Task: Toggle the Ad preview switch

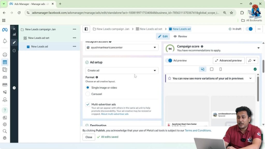Action: 169,60
